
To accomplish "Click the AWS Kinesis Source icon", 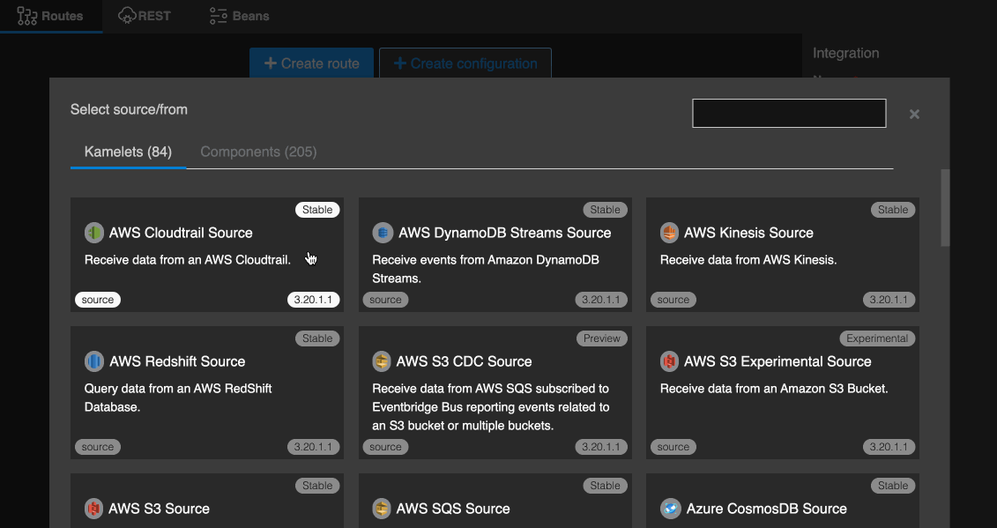I will 670,233.
